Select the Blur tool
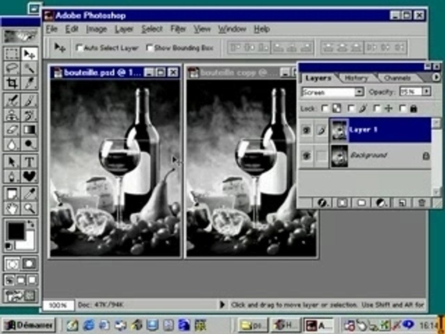445x334 pixels. pos(12,144)
